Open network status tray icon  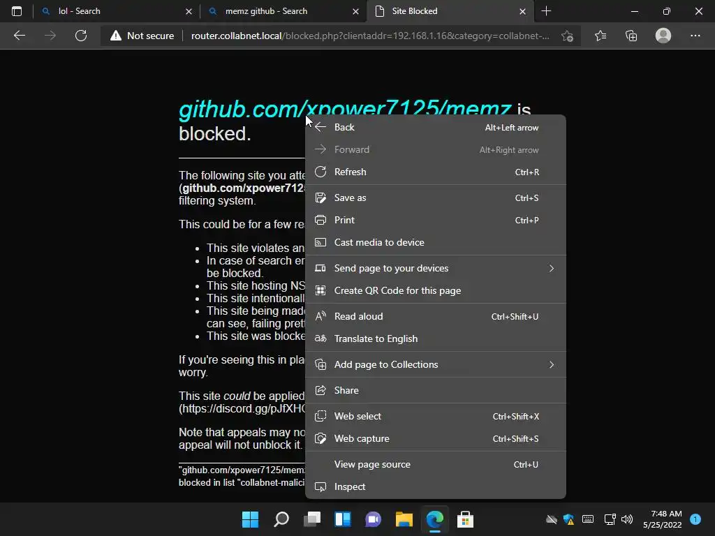[610, 519]
